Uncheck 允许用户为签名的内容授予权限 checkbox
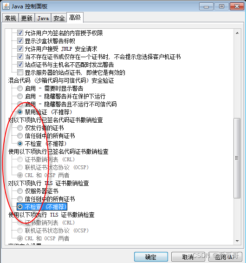This screenshot has height=263, width=246. pyautogui.click(x=20, y=33)
